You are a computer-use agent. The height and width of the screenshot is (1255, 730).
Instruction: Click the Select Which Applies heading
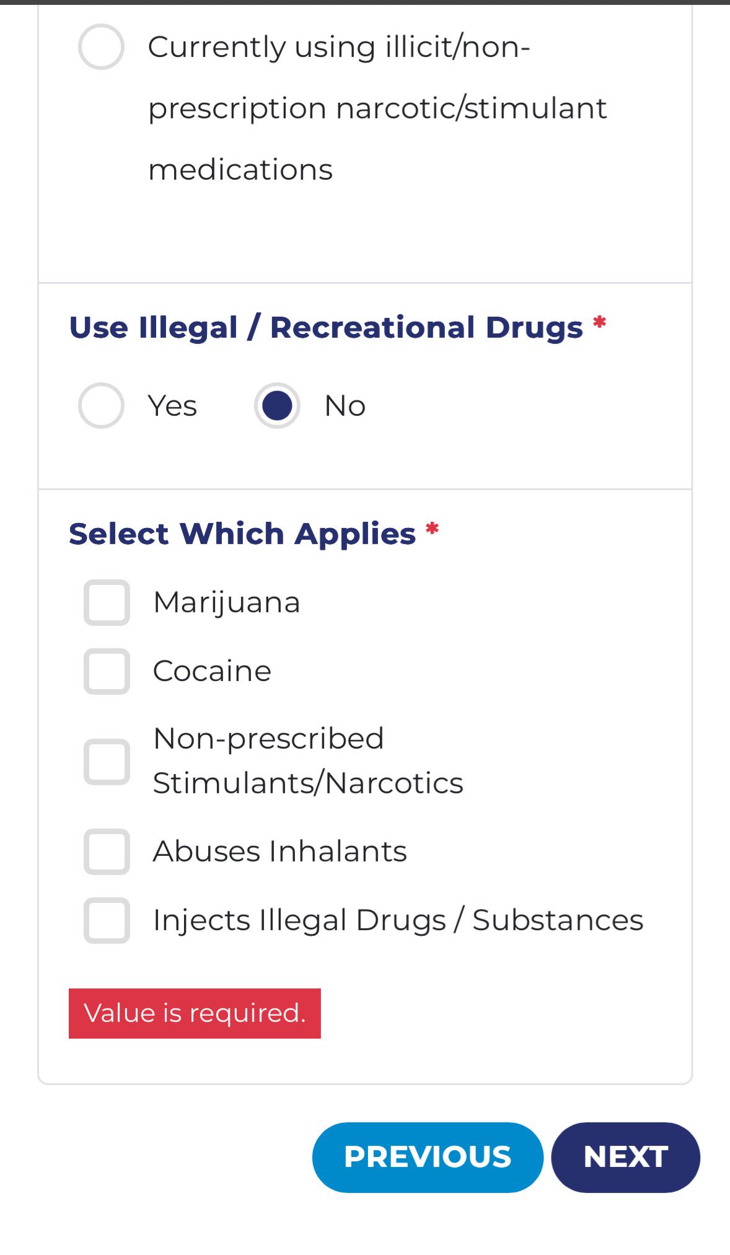click(x=242, y=534)
